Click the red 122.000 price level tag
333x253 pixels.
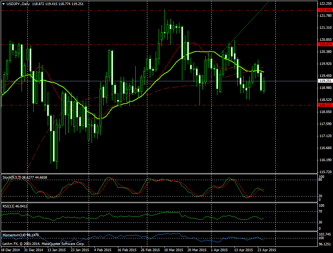[325, 11]
